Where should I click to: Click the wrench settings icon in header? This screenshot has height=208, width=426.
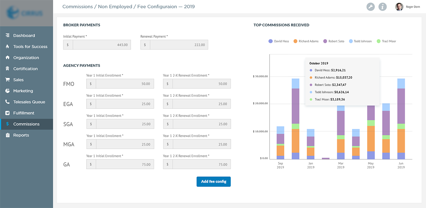click(371, 7)
